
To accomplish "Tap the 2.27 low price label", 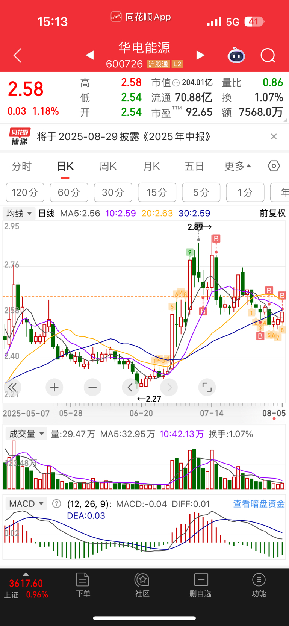I will [149, 399].
